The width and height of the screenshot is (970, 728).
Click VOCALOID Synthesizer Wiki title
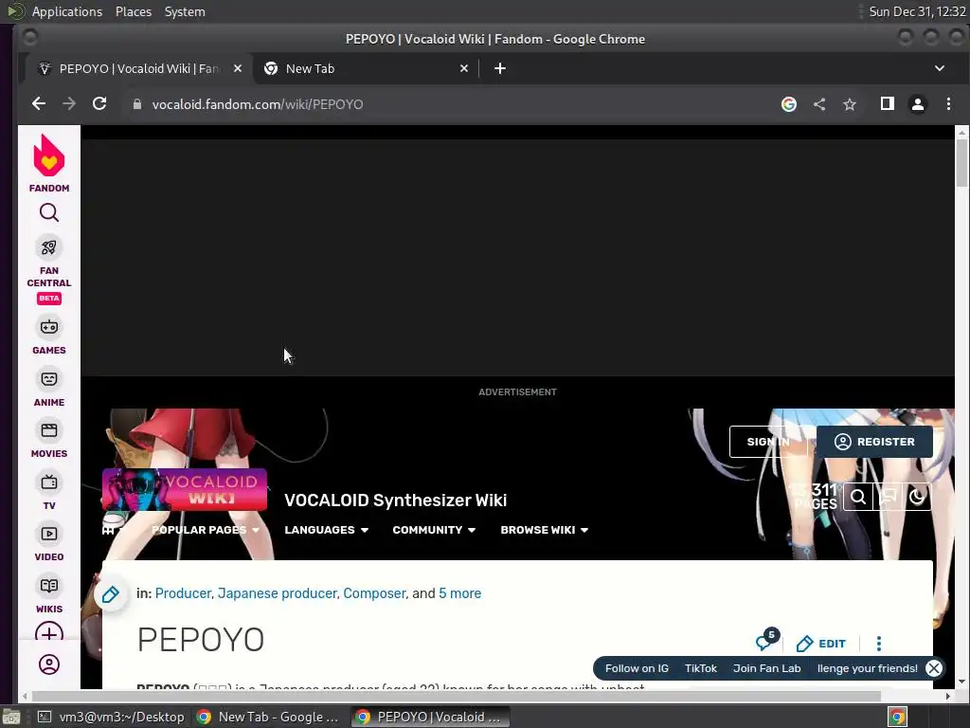pos(395,500)
